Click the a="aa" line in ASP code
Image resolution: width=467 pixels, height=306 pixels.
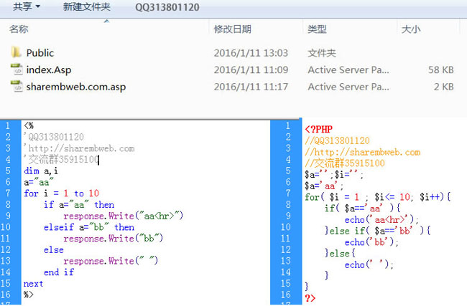pos(39,182)
